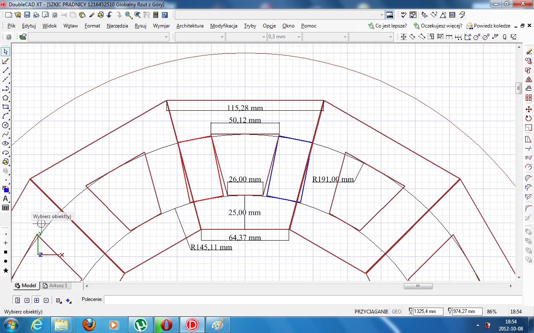Toggle PRZYCIĄGANIE snap in status bar
Viewport: 534px width, 333px height.
[x=371, y=311]
